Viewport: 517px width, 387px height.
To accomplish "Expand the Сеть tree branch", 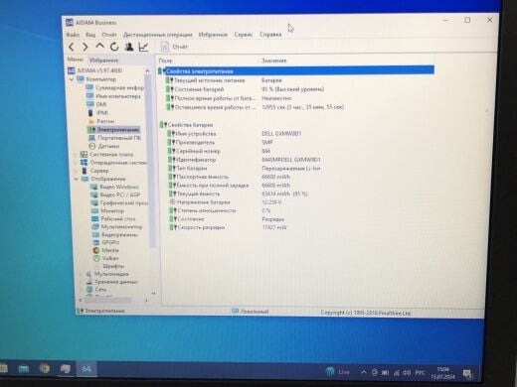I will tap(82, 290).
